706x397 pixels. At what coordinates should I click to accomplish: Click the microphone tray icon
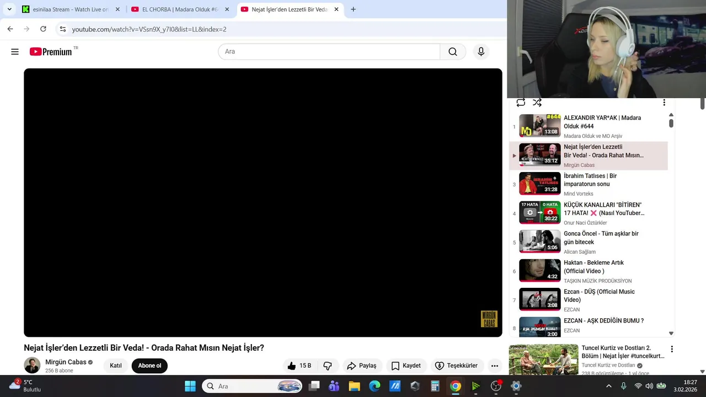(x=624, y=386)
